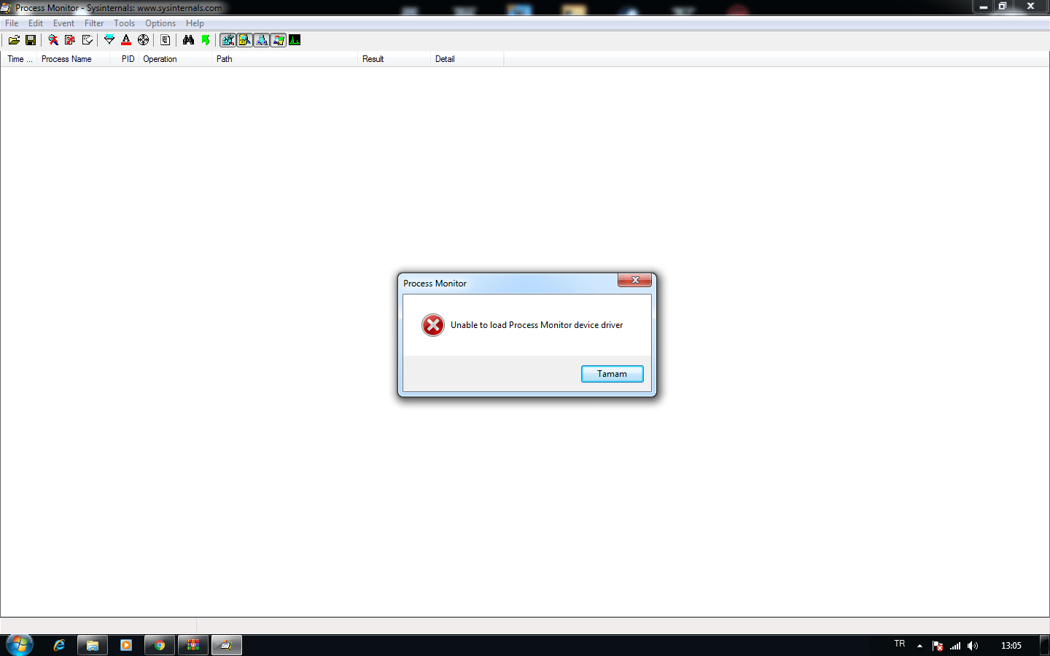1050x656 pixels.
Task: Open Find using the binoculars icon
Action: pyautogui.click(x=189, y=40)
